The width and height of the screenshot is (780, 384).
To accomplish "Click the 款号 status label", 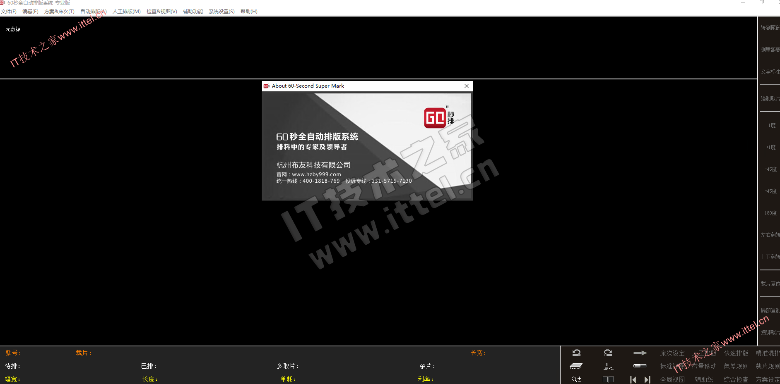I will [x=13, y=353].
